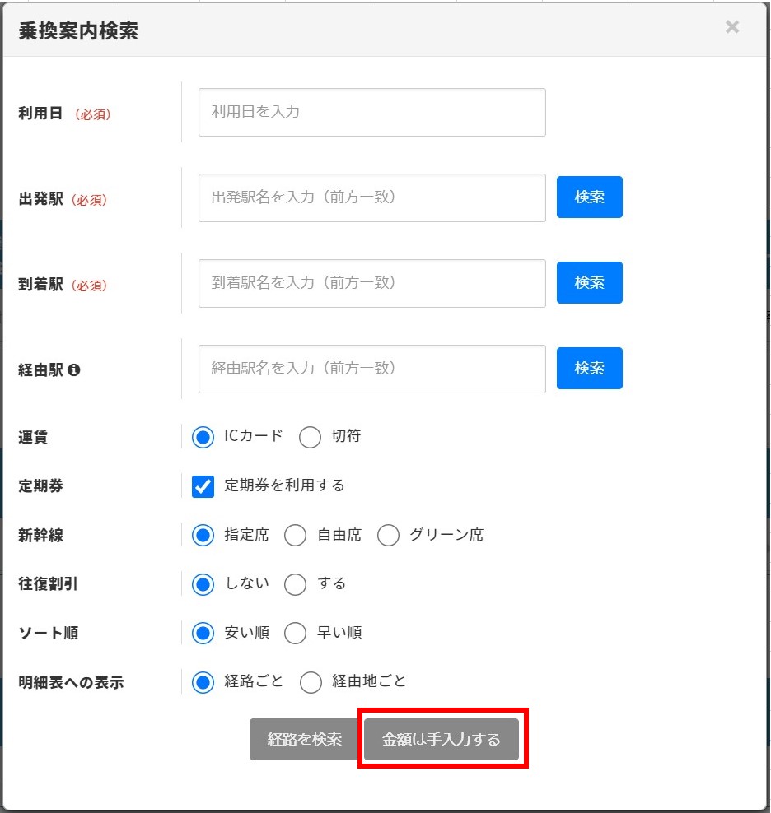This screenshot has width=771, height=813.
Task: Click the 経路を検索 button
Action: coord(303,739)
